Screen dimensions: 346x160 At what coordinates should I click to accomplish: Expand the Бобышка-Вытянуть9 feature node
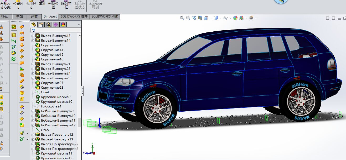[x=33, y=111]
